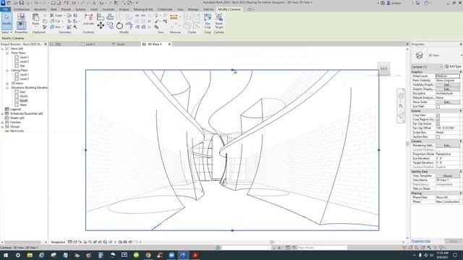Select the Modify tool in the ribbon

tap(7, 21)
